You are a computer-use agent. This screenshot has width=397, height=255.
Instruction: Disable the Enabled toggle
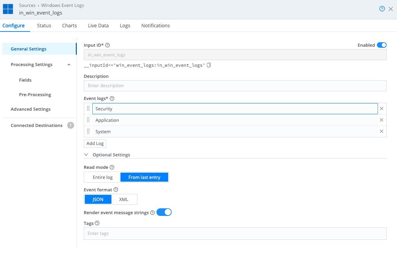click(382, 45)
